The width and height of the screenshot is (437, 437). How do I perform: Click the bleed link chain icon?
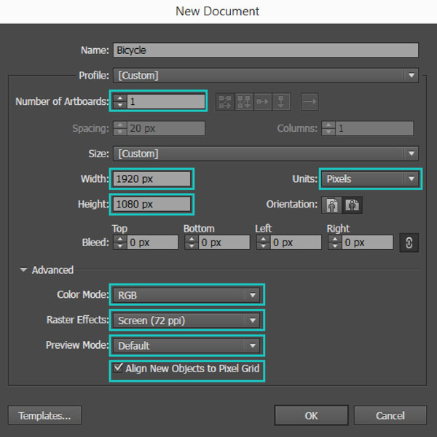click(409, 243)
